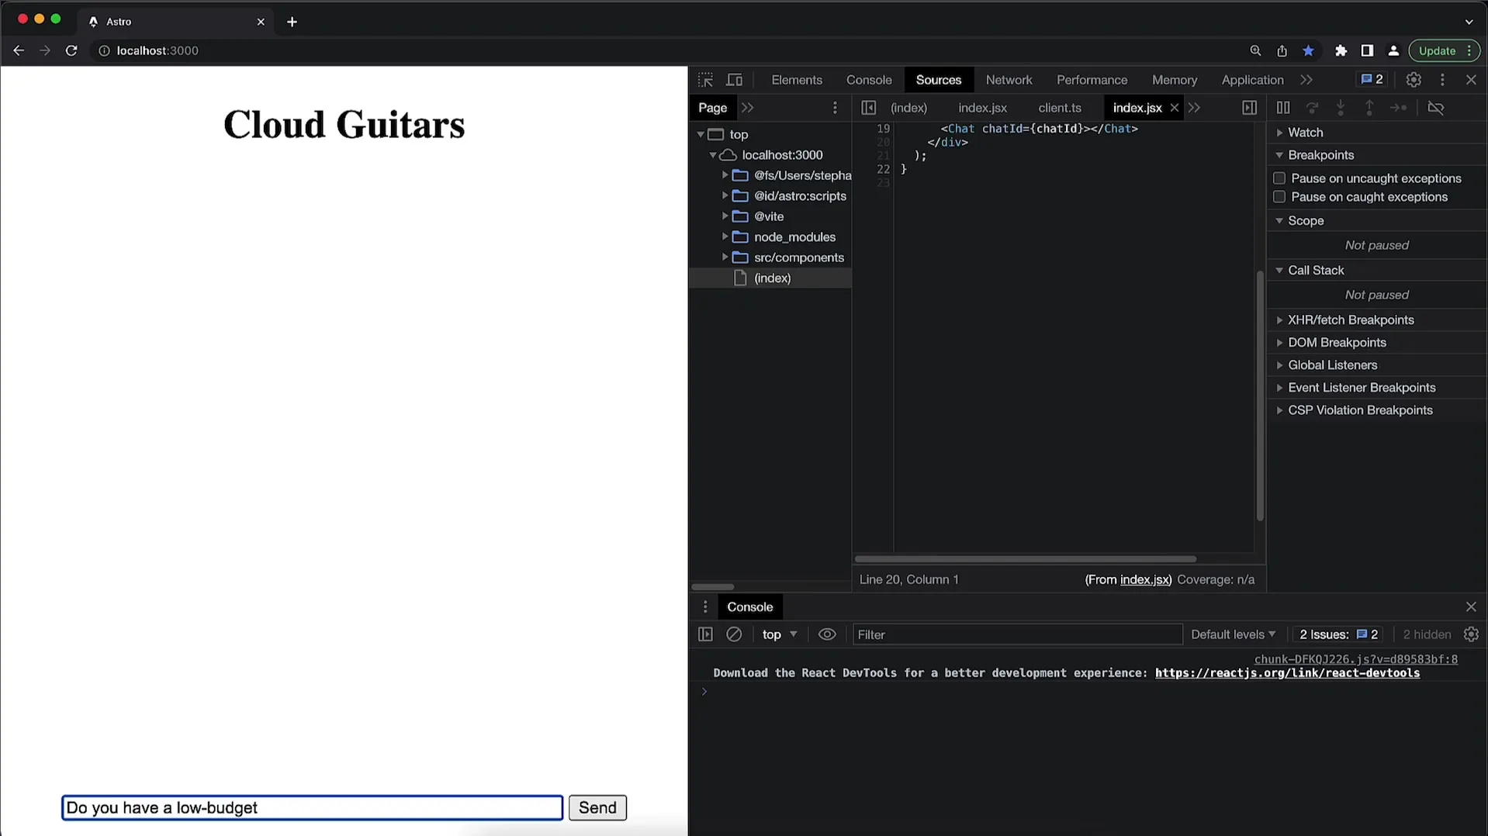
Task: Close the index.jsx editor tab
Action: 1174,108
